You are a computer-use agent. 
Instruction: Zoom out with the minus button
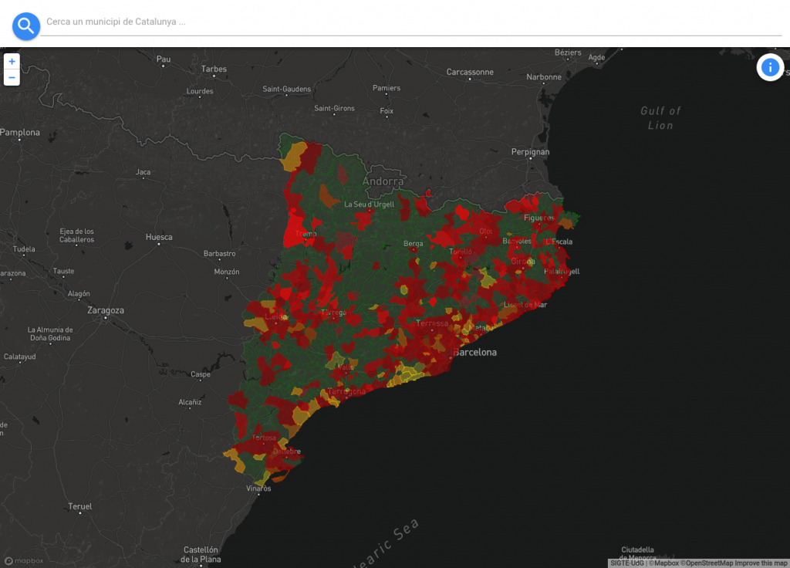[12, 77]
